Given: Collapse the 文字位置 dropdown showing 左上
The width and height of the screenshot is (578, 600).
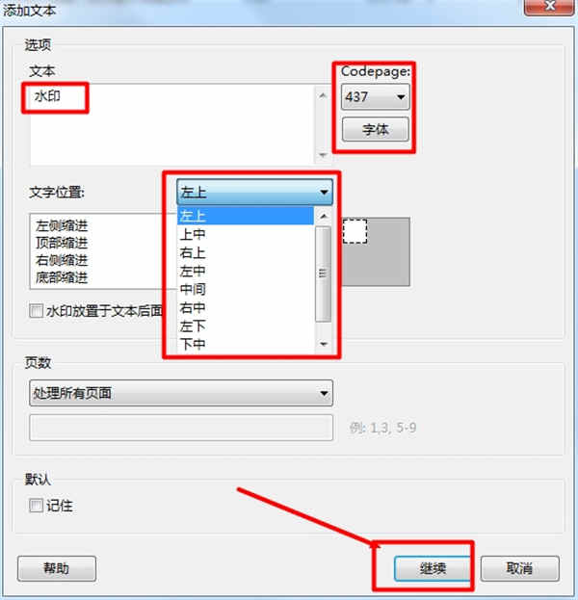Looking at the screenshot, I should tap(254, 192).
